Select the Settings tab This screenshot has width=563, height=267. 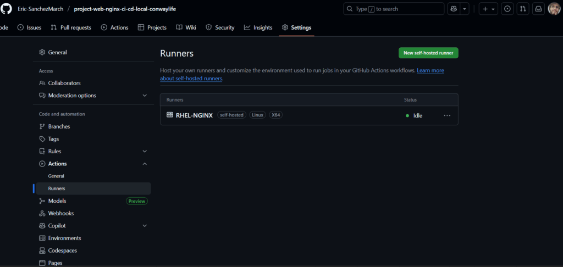(x=296, y=27)
